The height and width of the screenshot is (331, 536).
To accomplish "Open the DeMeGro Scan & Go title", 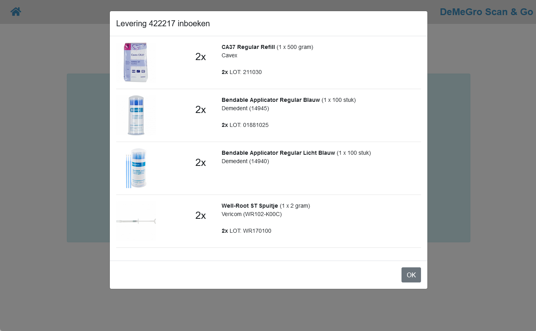I will tap(486, 12).
